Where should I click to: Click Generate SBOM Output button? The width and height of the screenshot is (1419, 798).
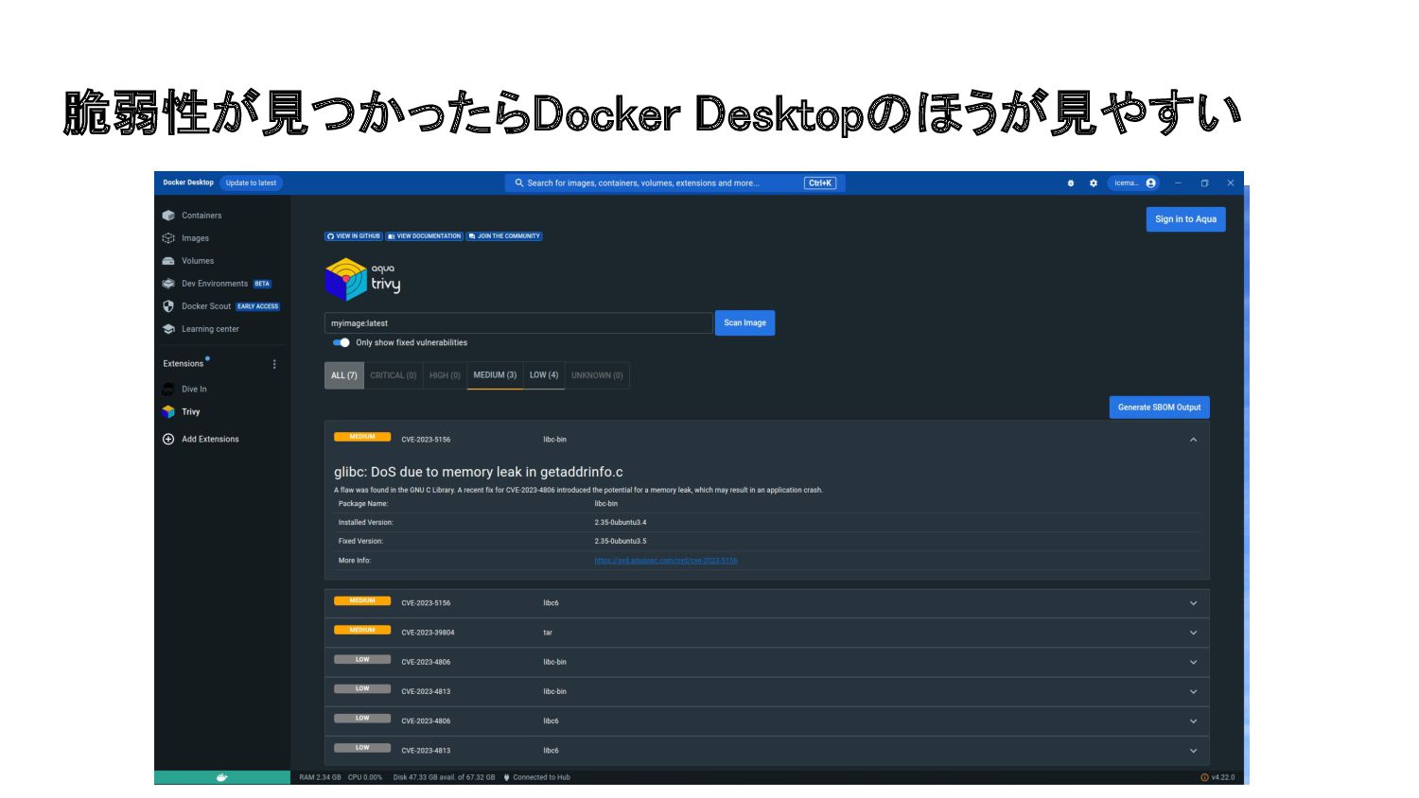click(1159, 408)
